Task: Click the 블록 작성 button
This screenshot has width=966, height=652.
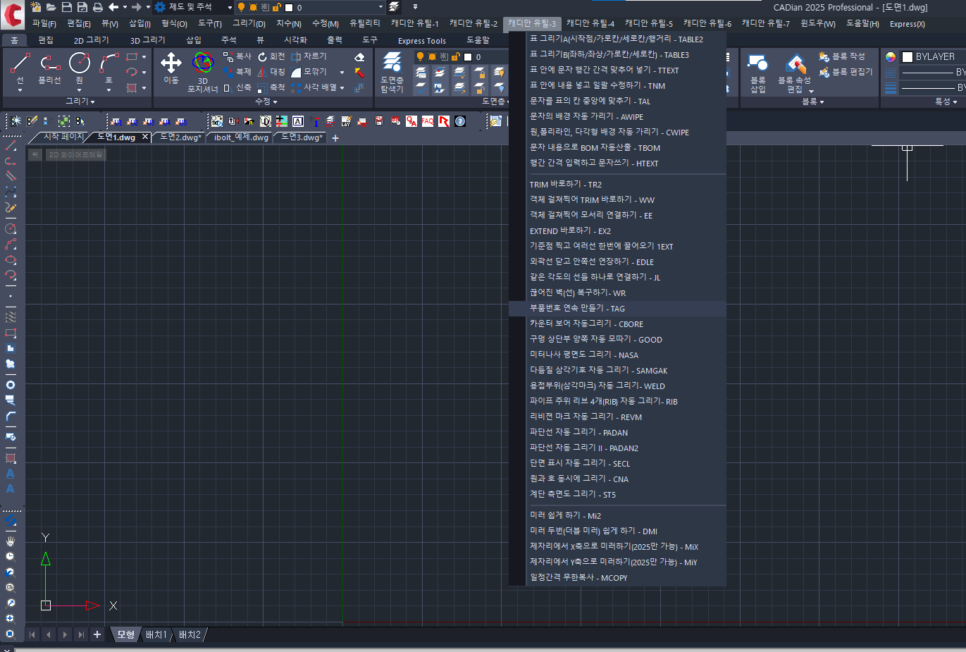Action: click(x=842, y=56)
